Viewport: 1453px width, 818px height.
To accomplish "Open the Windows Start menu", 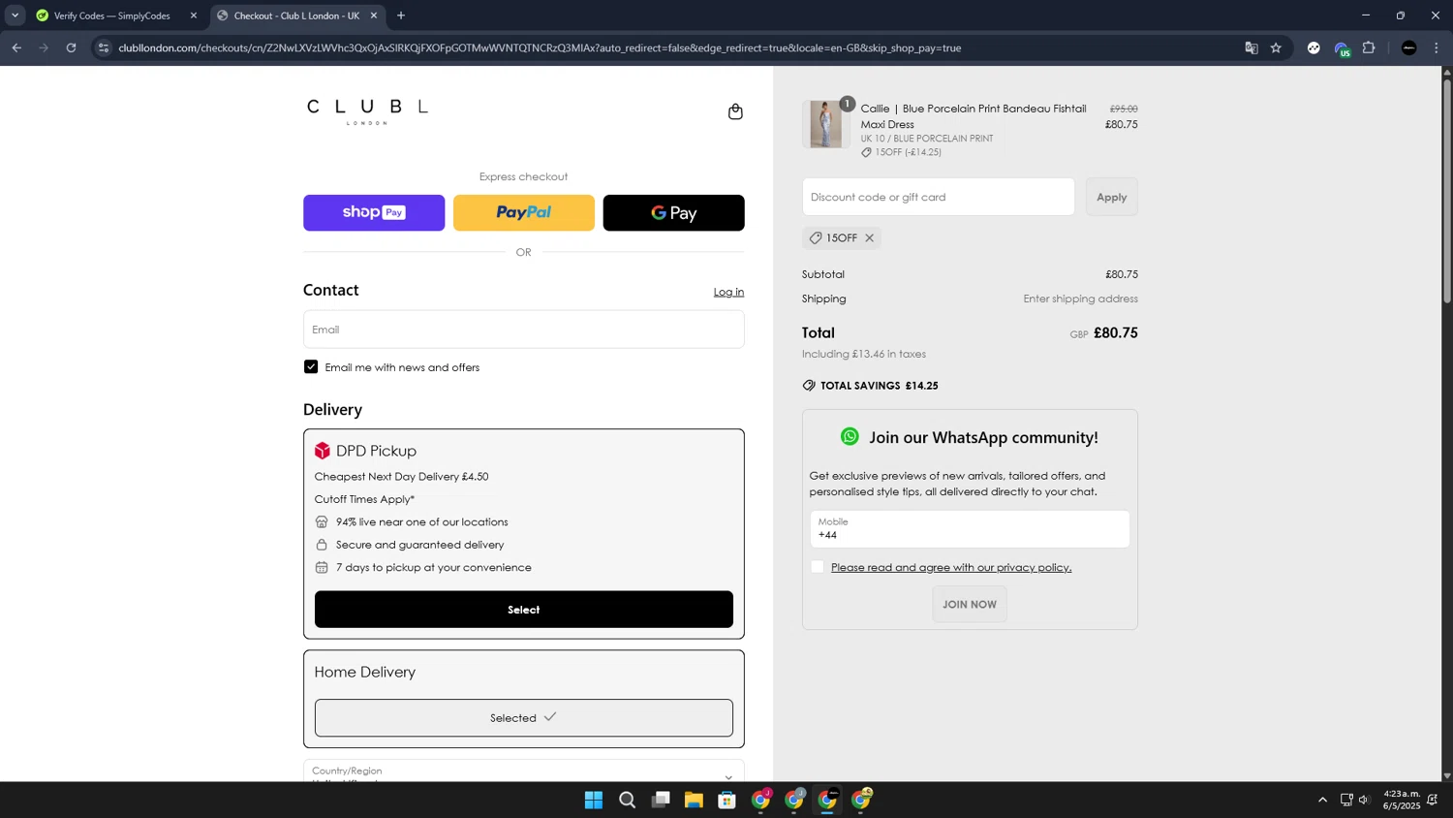I will coord(594,801).
